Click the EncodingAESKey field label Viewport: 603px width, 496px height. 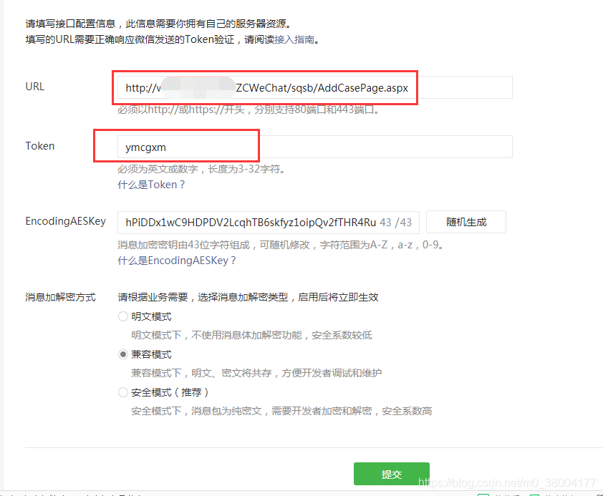(x=66, y=221)
